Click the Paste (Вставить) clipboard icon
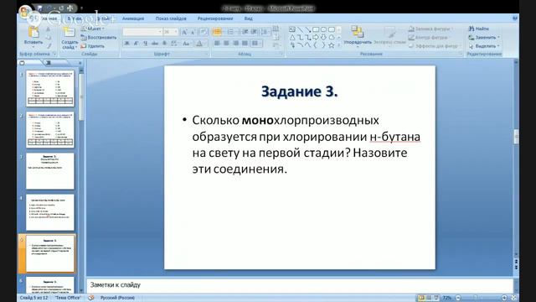 [33, 32]
